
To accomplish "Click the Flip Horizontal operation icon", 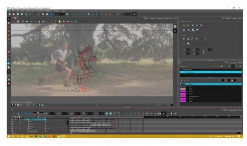I will click(x=184, y=39).
